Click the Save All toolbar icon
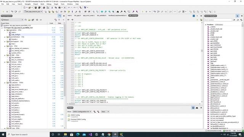This screenshot has height=137, width=244. tap(39, 8)
